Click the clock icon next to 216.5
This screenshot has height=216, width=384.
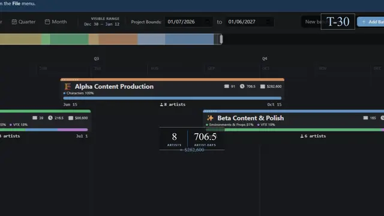(x=50, y=118)
